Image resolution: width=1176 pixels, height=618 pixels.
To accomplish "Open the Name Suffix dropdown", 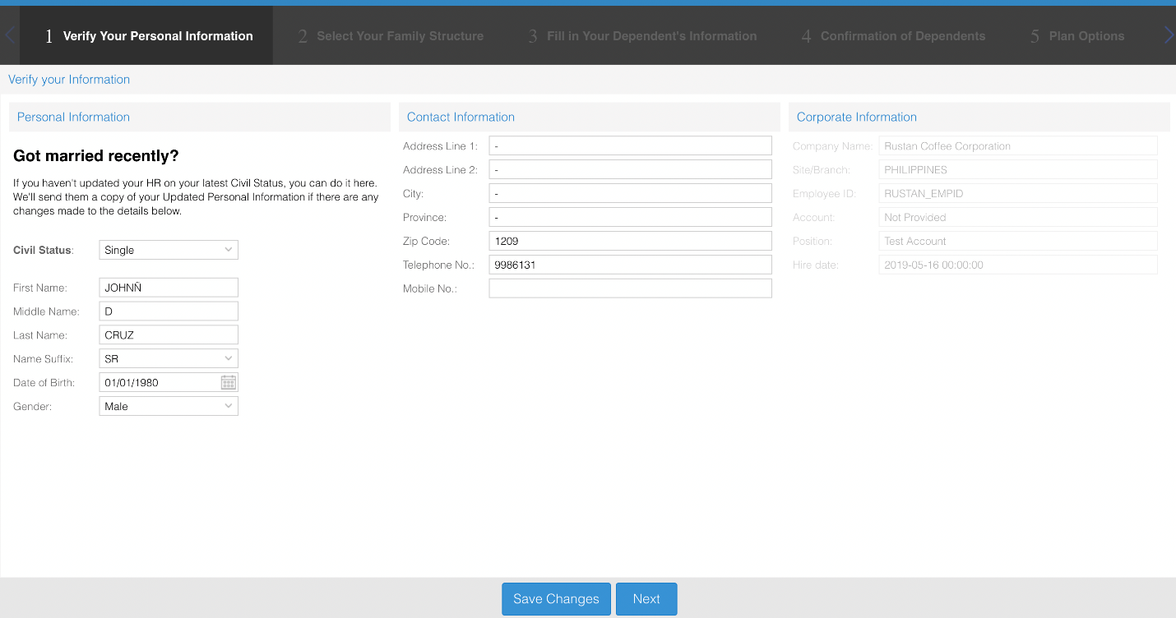I will 169,359.
